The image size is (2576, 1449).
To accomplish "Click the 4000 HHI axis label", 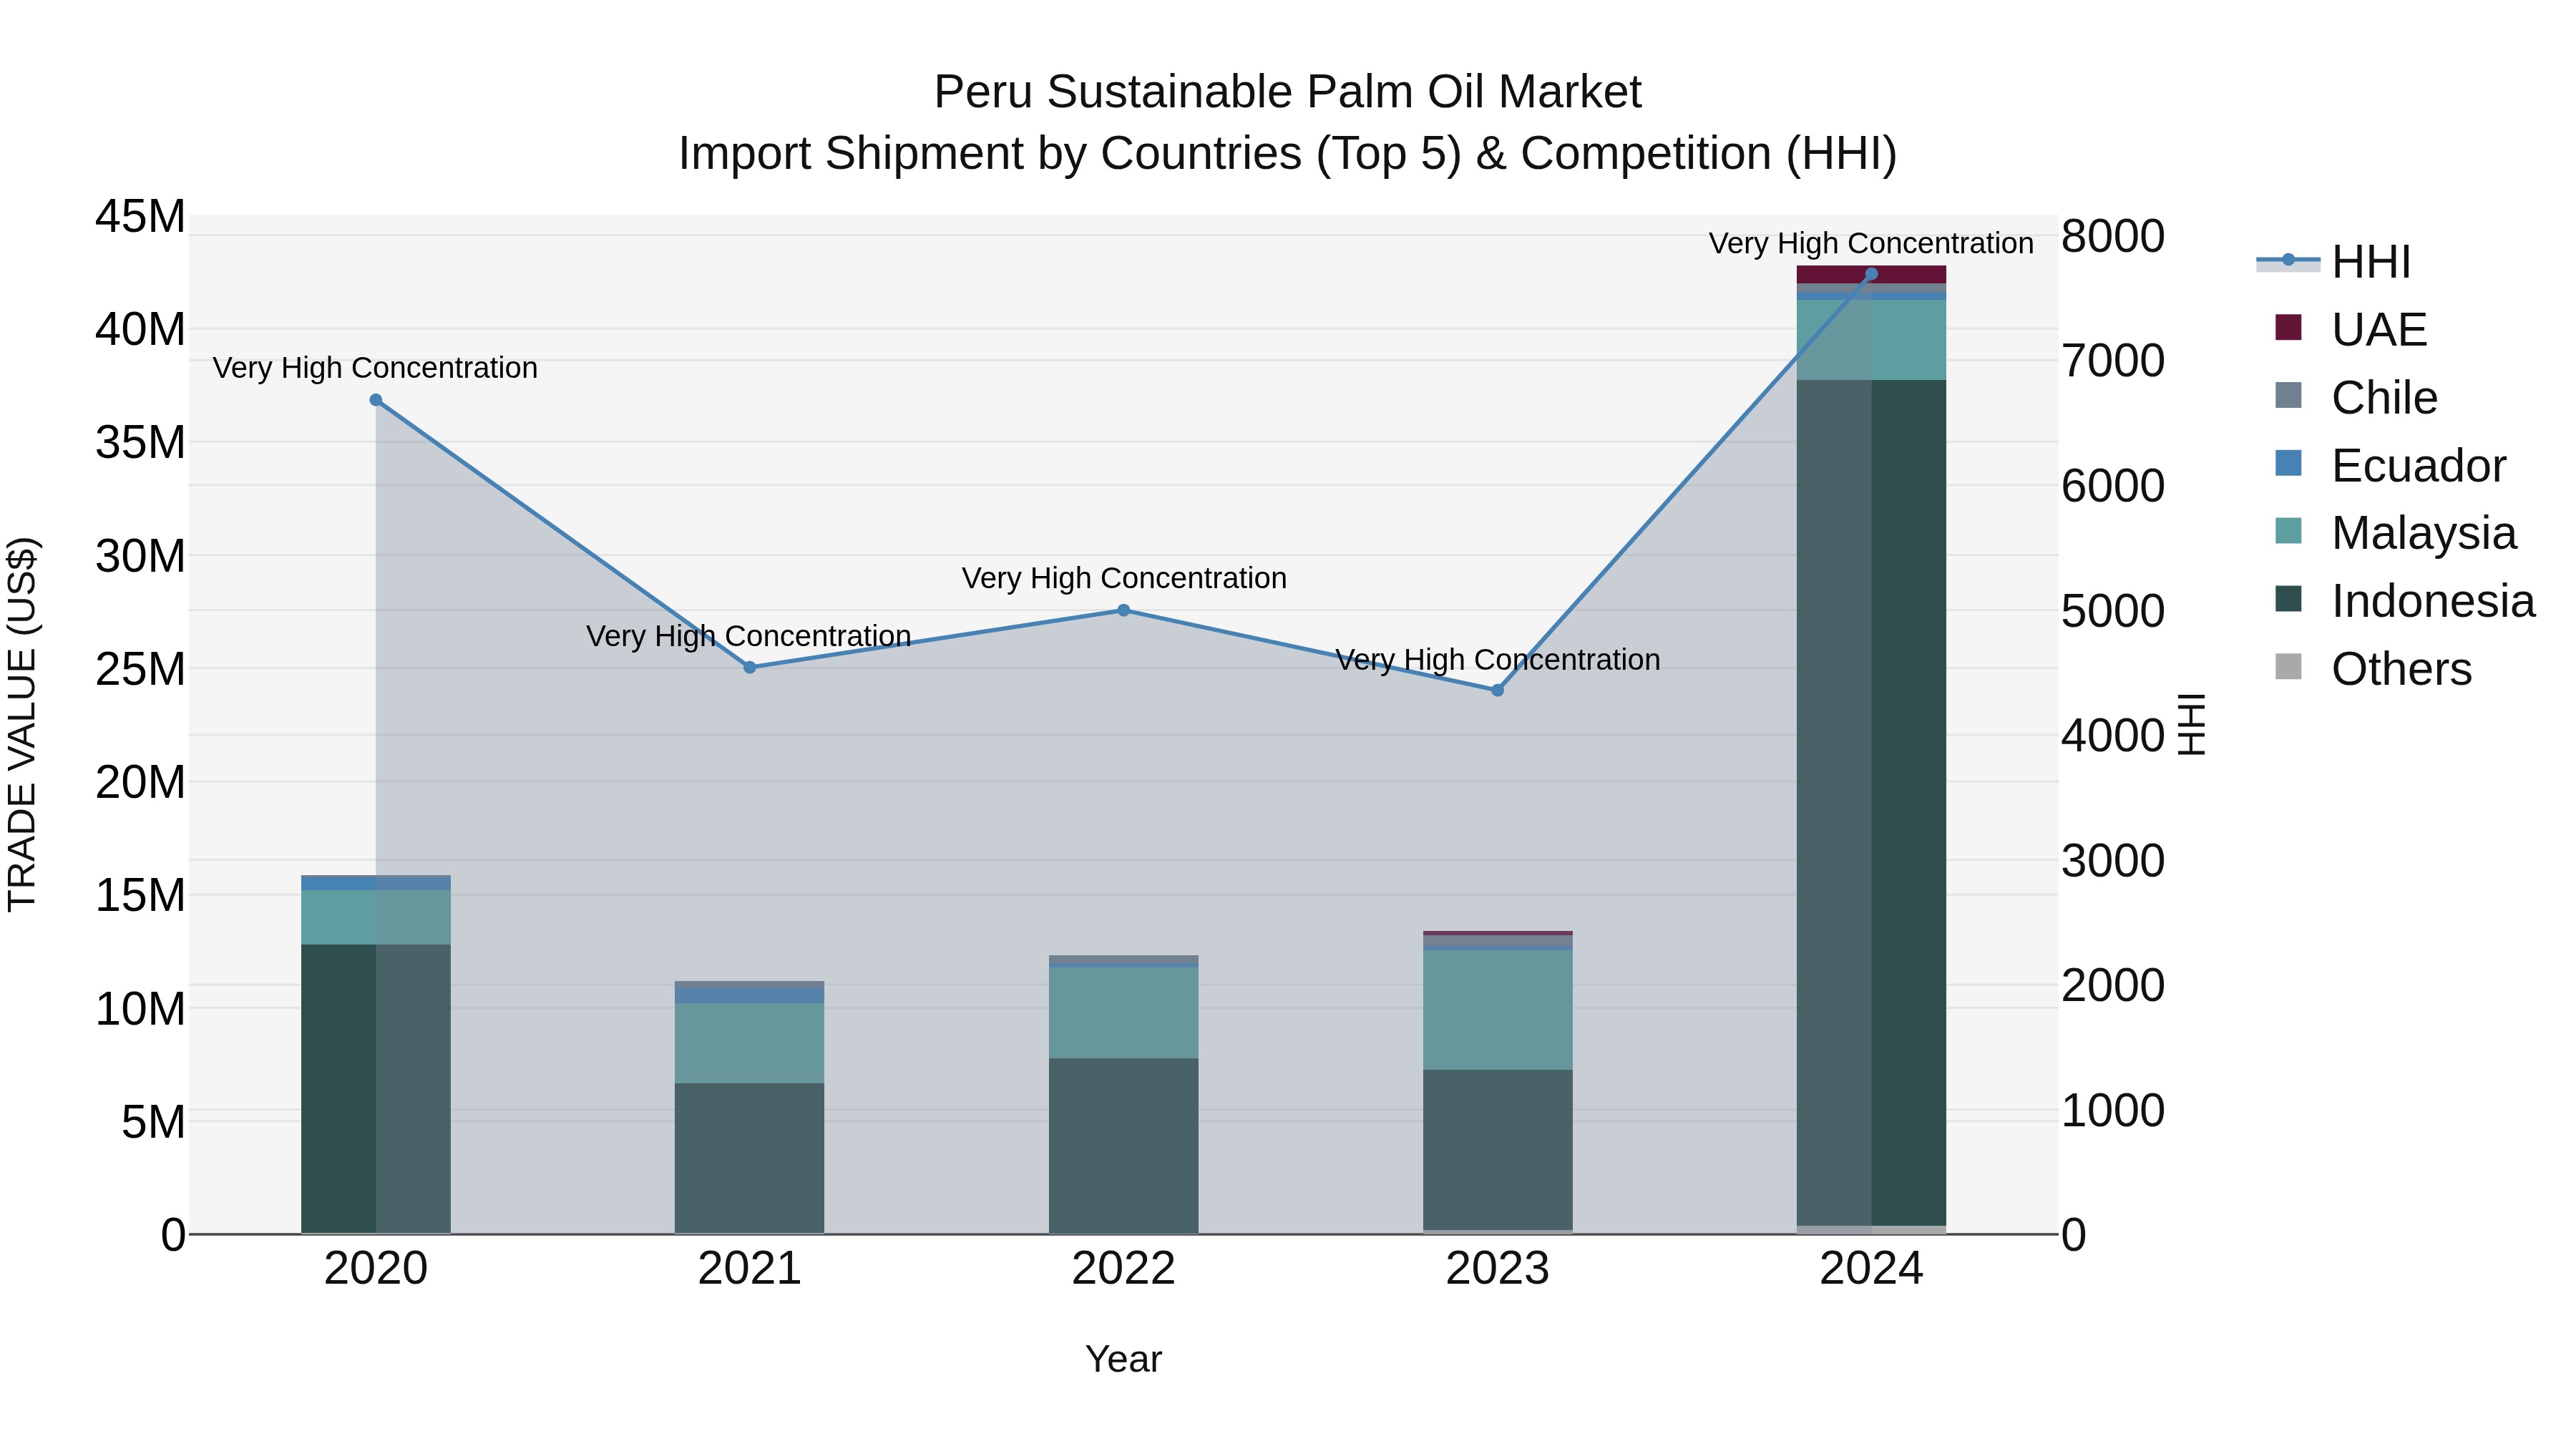I will pos(2113,735).
